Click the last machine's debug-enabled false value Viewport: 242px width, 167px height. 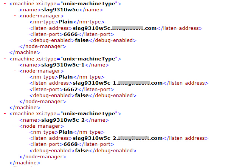pos(82,150)
